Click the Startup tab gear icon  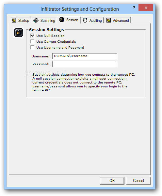14,20
